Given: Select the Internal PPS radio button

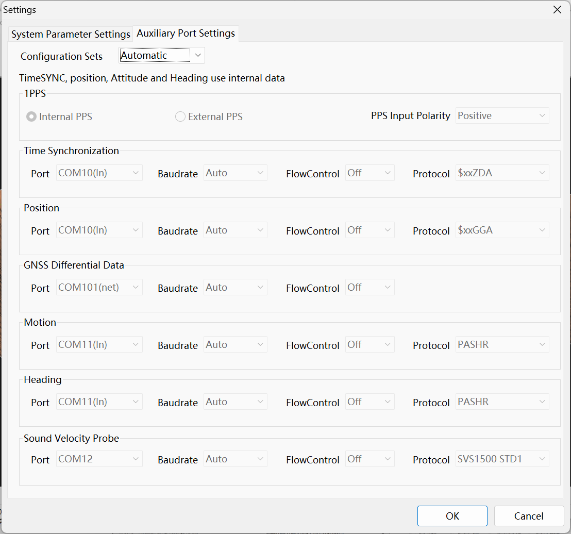Looking at the screenshot, I should click(31, 117).
